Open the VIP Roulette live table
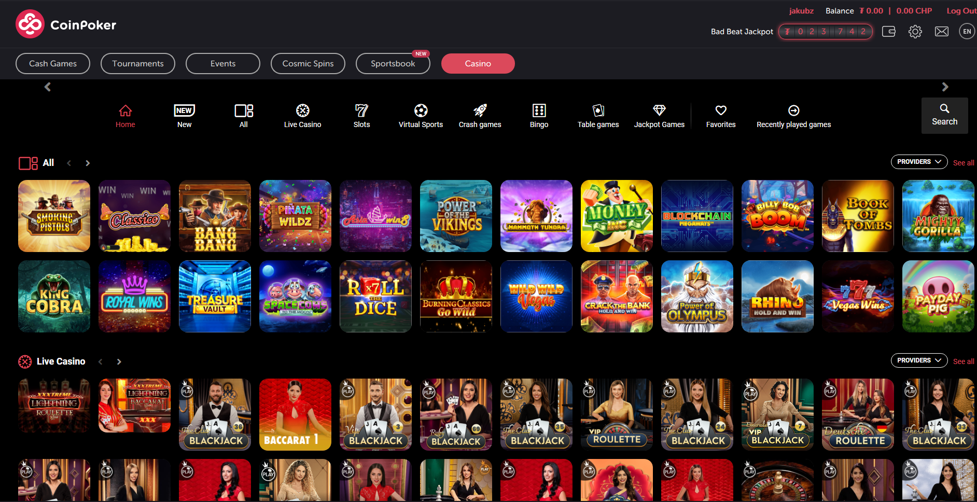The width and height of the screenshot is (977, 502). click(617, 414)
